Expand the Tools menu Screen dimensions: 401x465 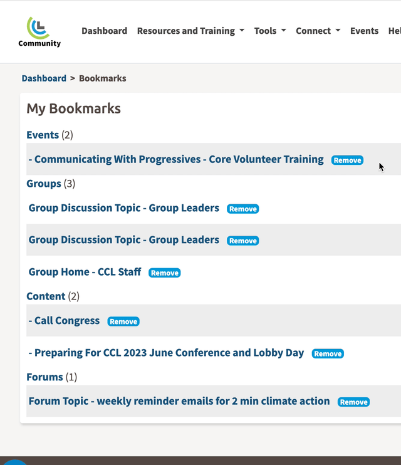point(270,31)
